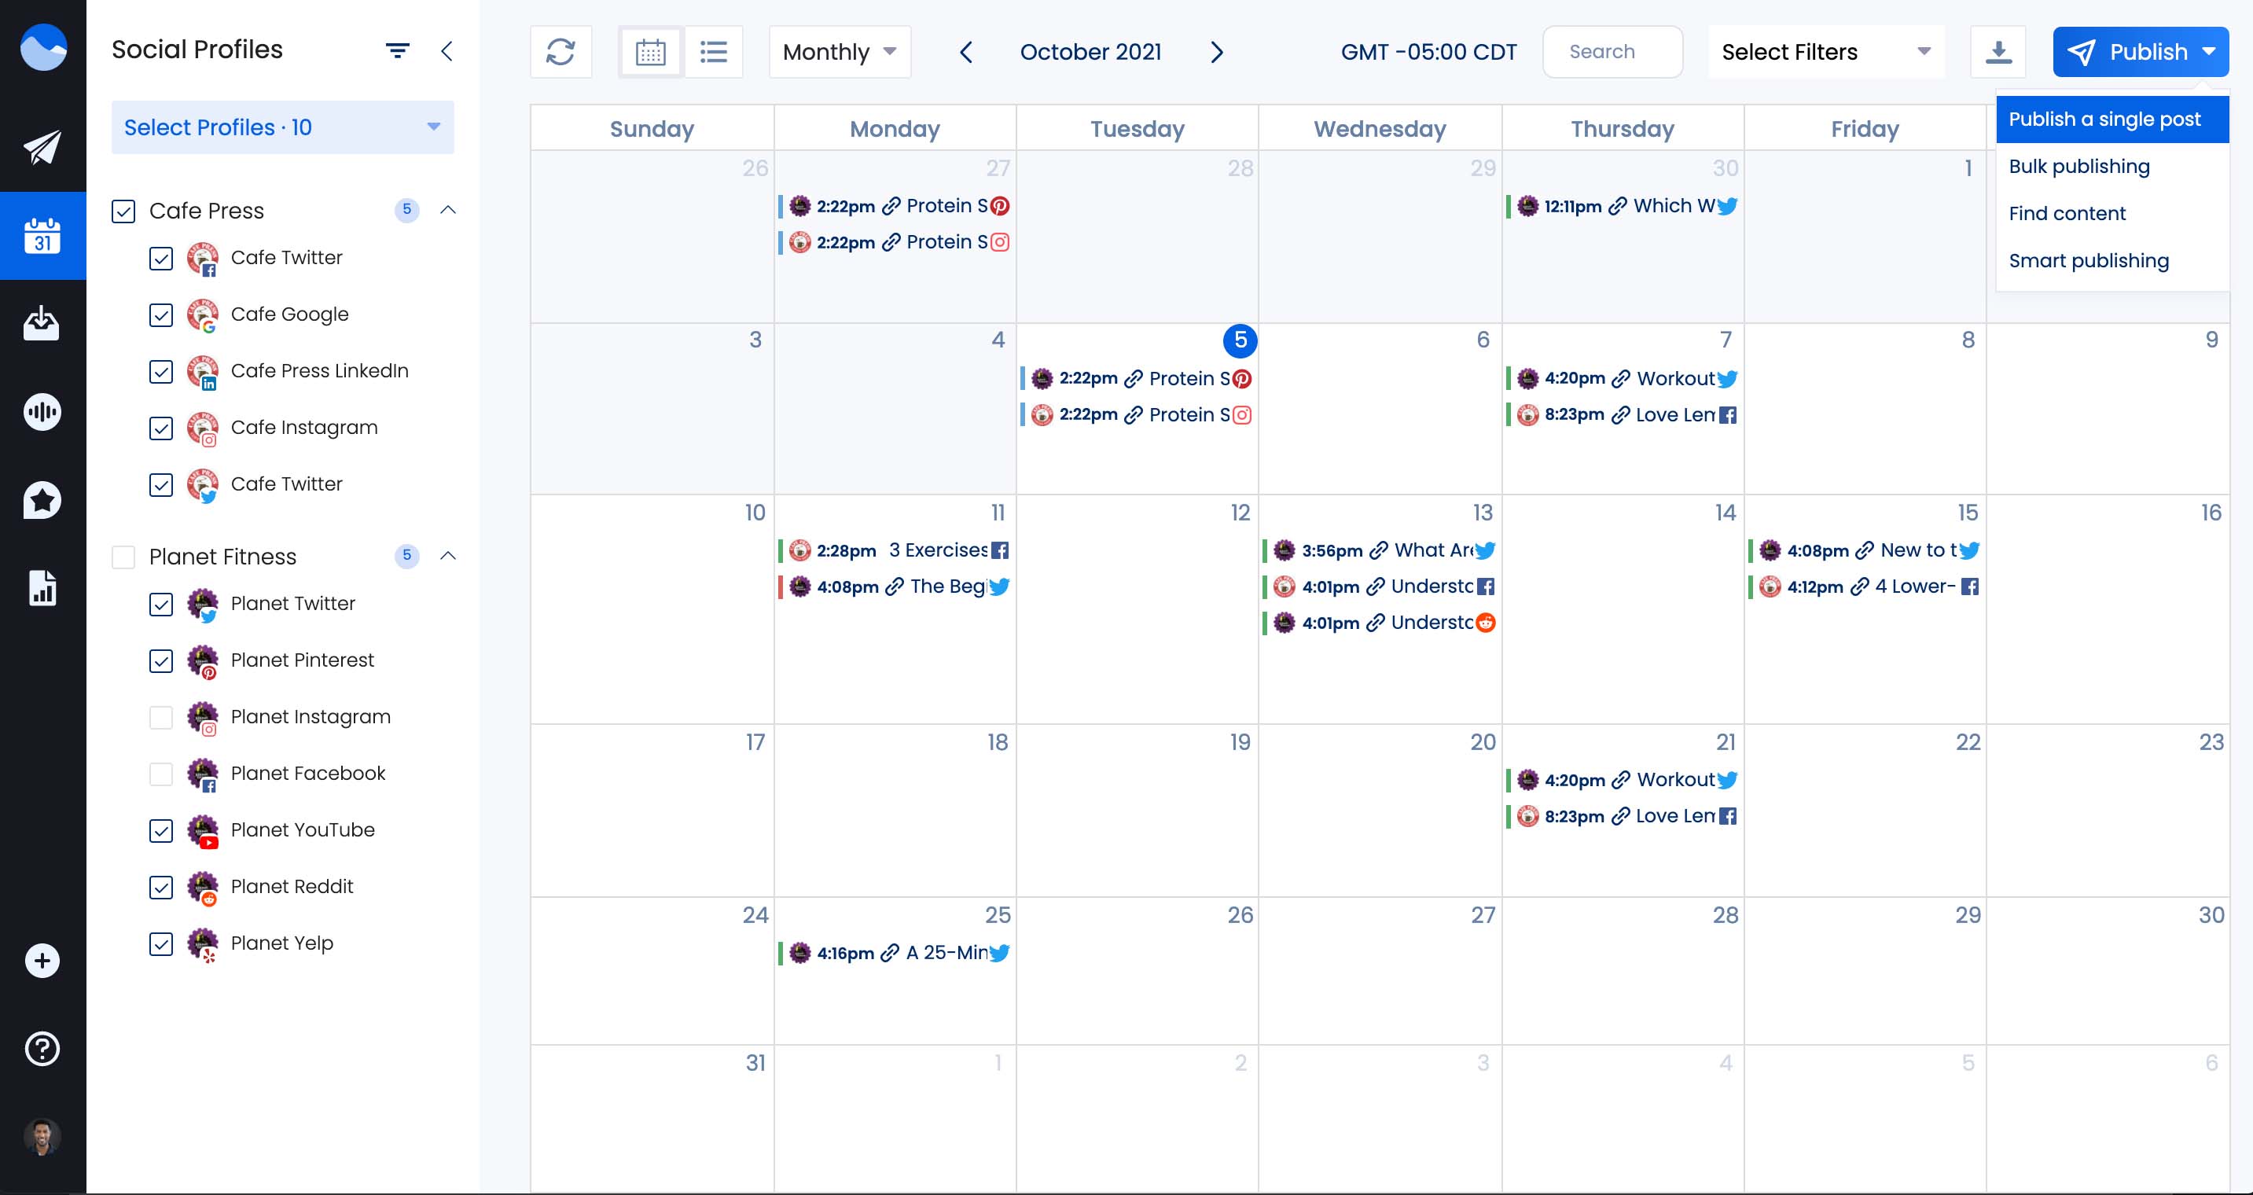Uncheck the Cafe Google profile
The image size is (2253, 1195).
click(x=162, y=315)
